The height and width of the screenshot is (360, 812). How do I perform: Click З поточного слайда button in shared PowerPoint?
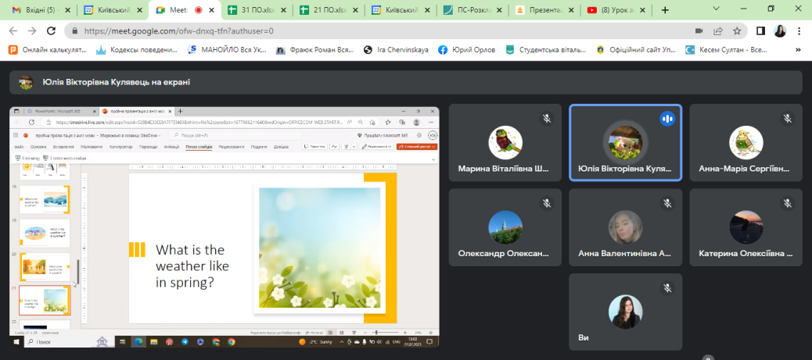point(65,158)
